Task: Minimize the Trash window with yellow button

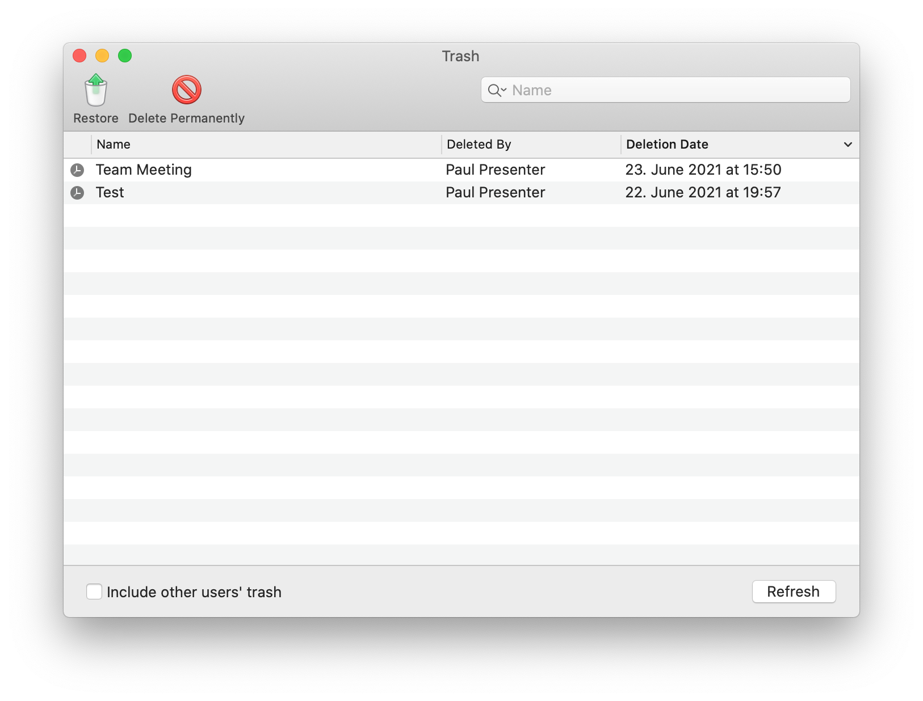Action: [x=102, y=56]
